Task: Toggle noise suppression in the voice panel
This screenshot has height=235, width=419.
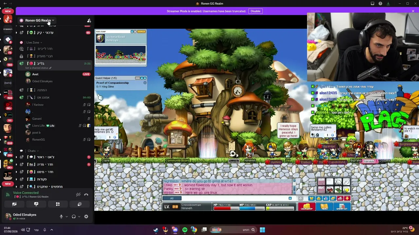Action: click(78, 195)
